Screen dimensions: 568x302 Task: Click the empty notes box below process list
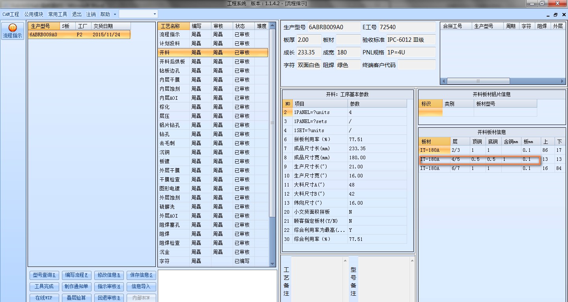pyautogui.click(x=217, y=285)
